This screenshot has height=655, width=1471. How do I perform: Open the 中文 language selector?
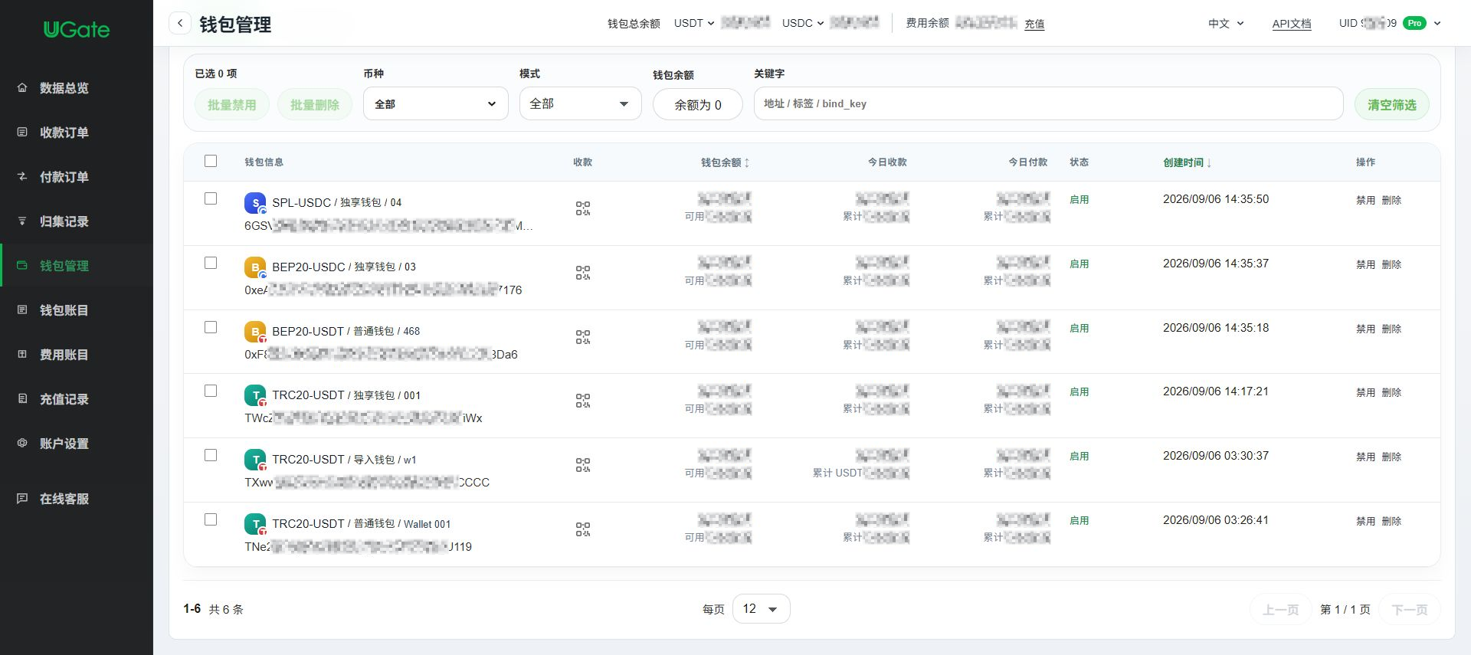tap(1226, 24)
